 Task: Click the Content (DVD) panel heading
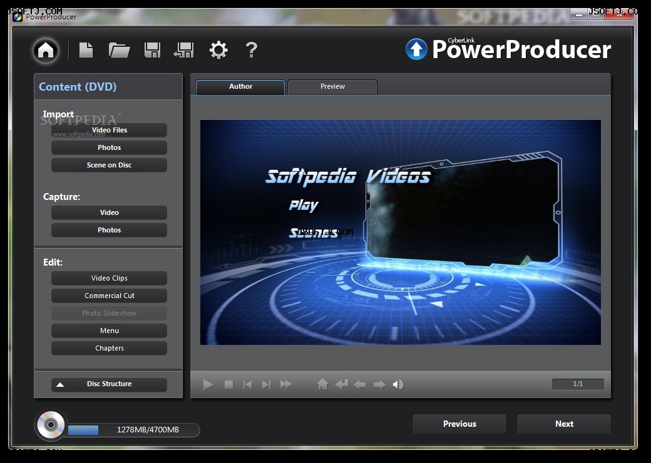[78, 87]
